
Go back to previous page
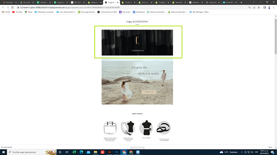pos(3,8)
